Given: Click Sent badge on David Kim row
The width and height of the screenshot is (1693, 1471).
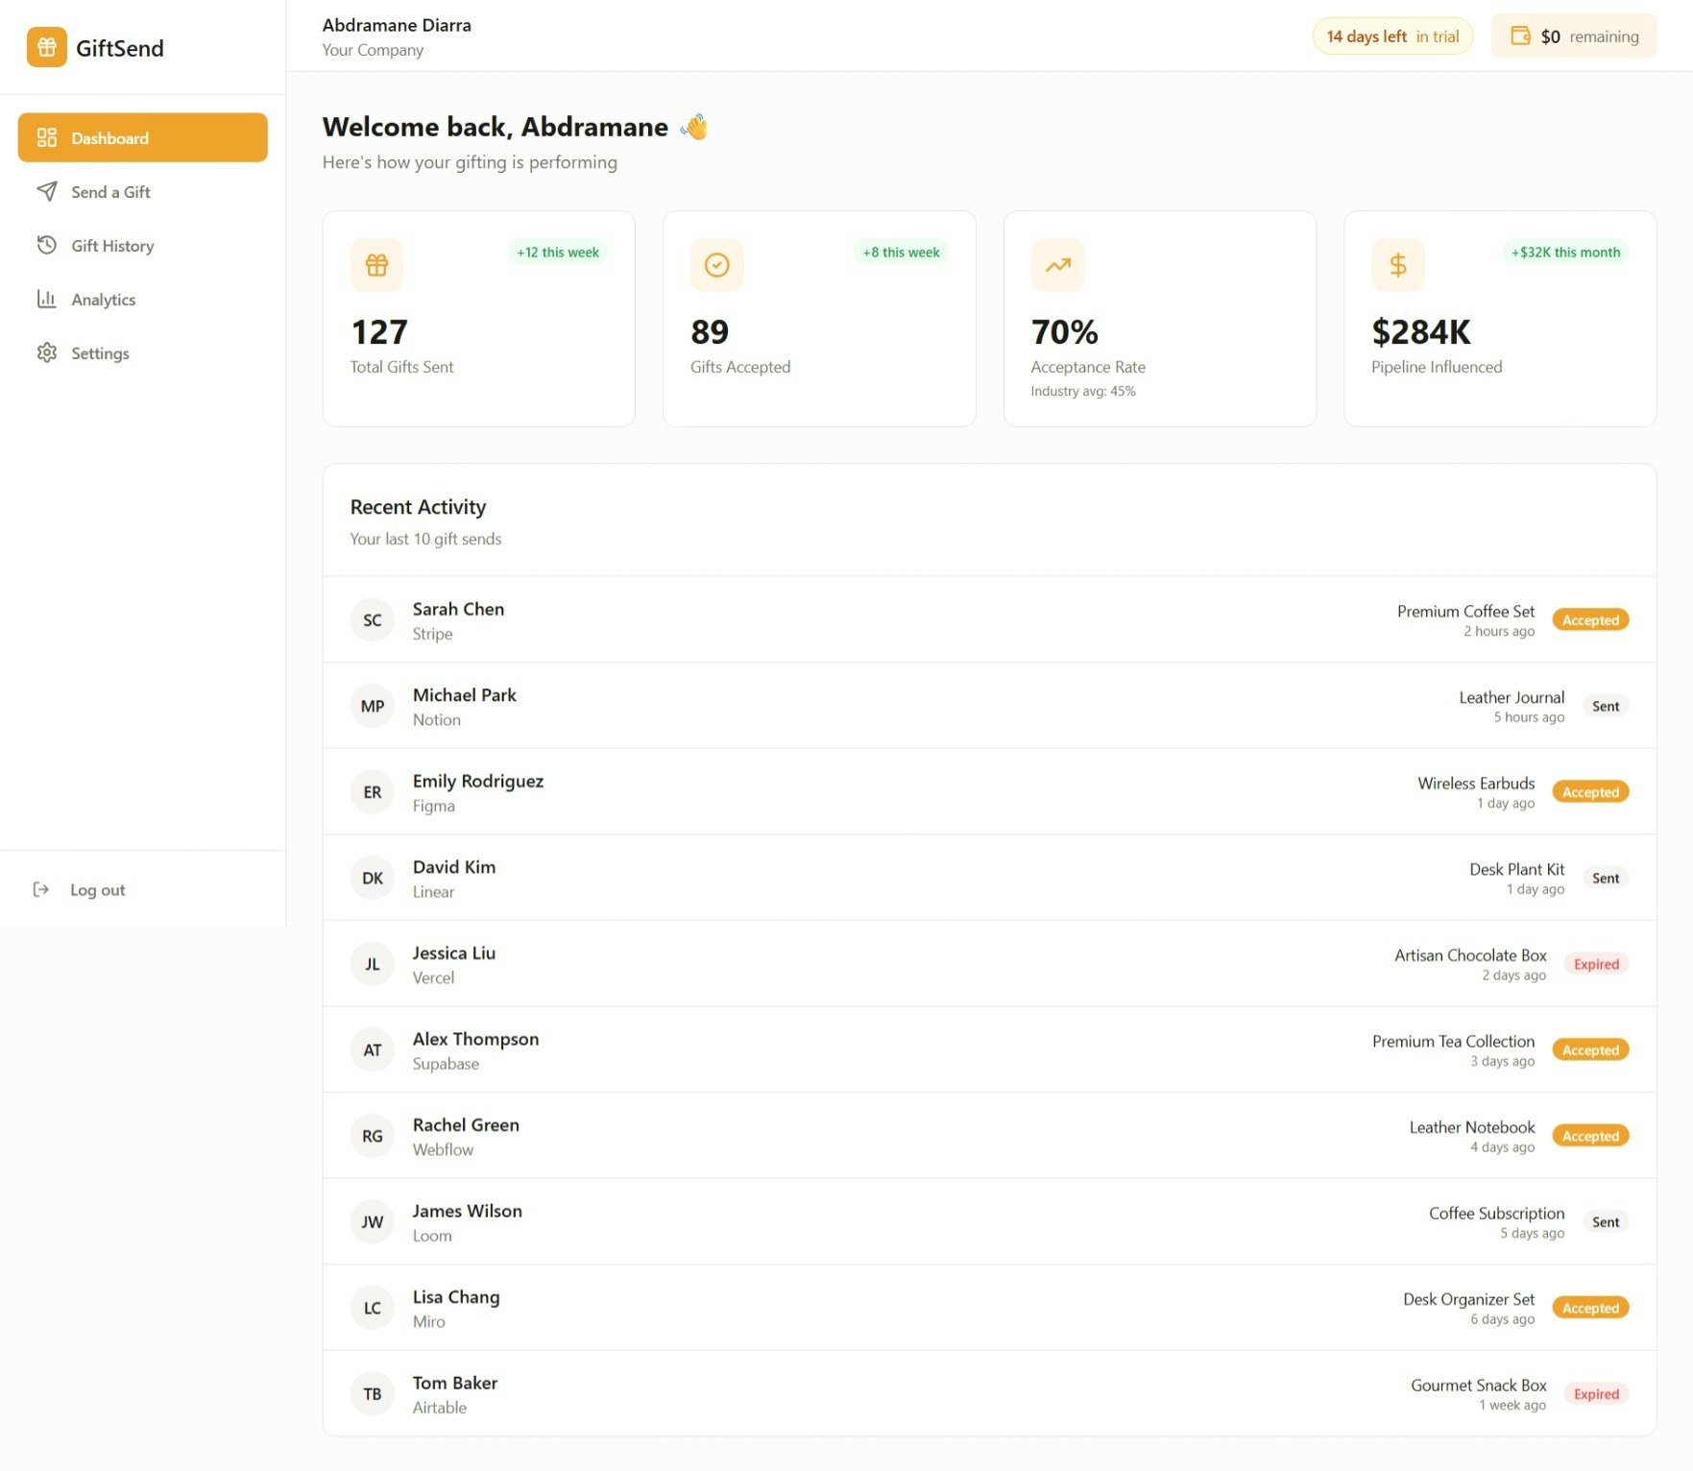Looking at the screenshot, I should pyautogui.click(x=1606, y=878).
